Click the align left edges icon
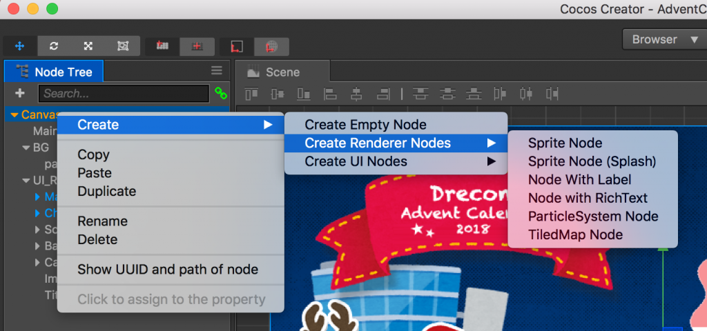Screen dimensions: 707x331 tap(331, 93)
